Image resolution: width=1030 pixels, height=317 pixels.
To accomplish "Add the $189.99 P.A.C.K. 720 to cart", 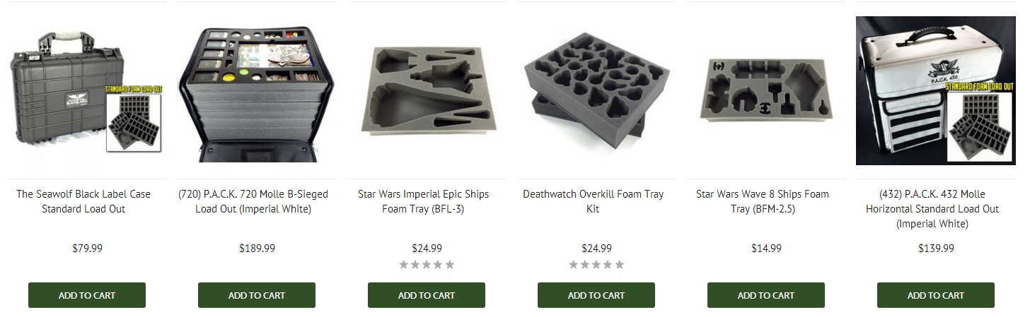I will click(x=257, y=295).
